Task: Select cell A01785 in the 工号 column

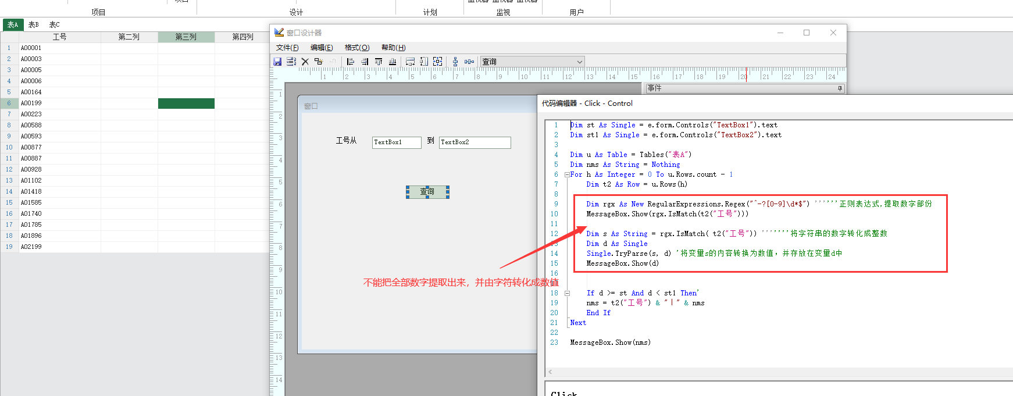Action: pos(59,225)
